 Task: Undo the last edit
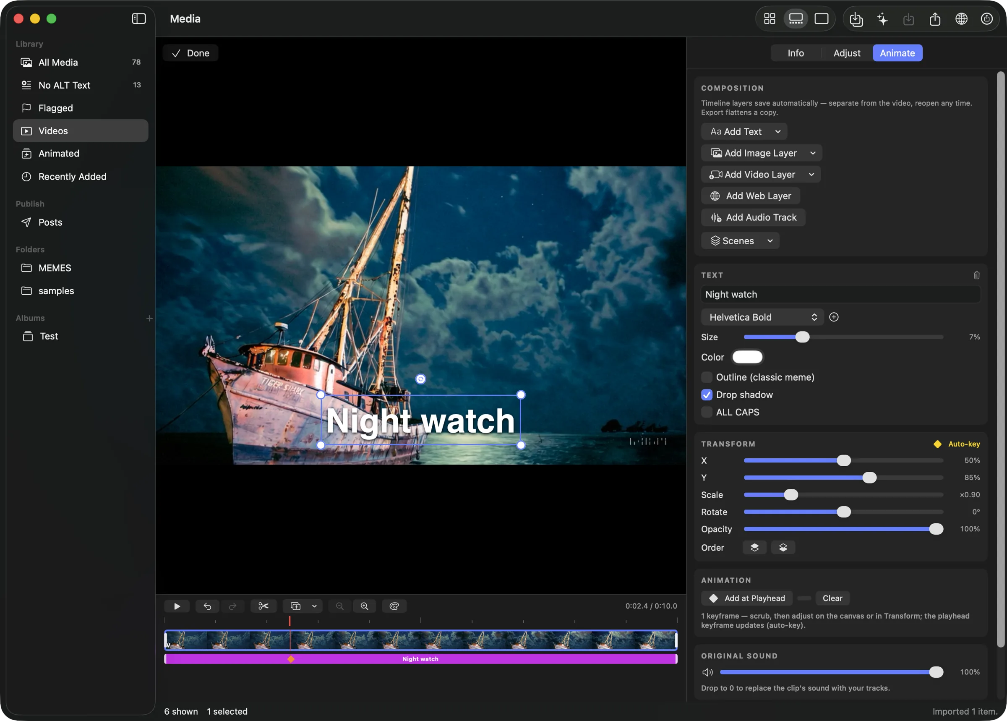coord(207,606)
